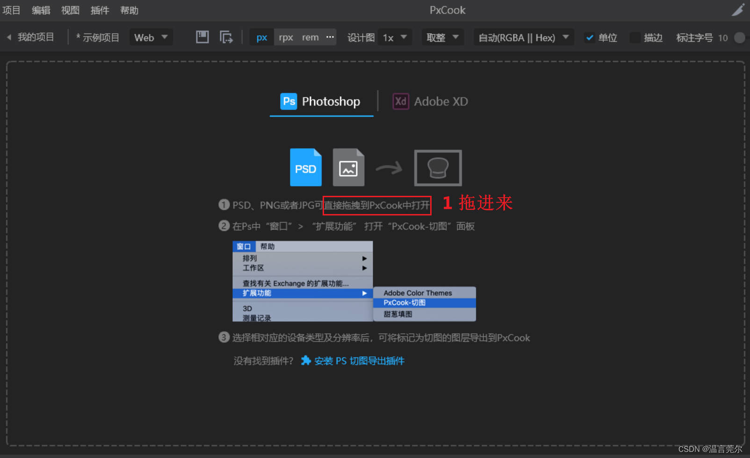This screenshot has width=750, height=458.
Task: Click the 标注字号 value 10
Action: pyautogui.click(x=723, y=38)
